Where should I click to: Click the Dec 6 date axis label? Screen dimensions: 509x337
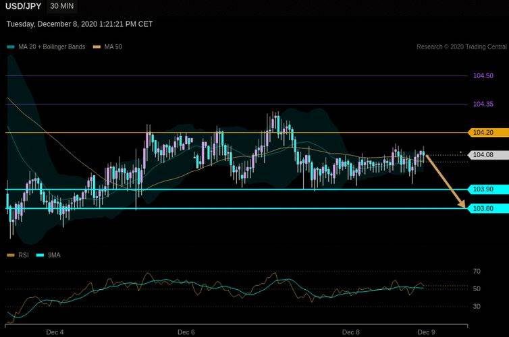click(186, 332)
